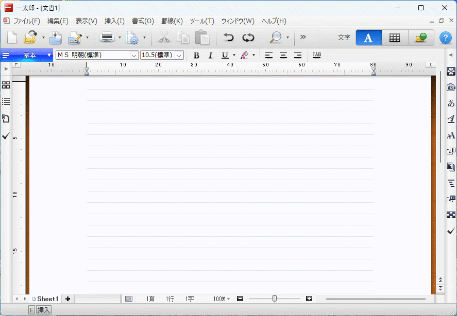Open the ファイル(F) menu
This screenshot has height=316, width=457.
27,21
